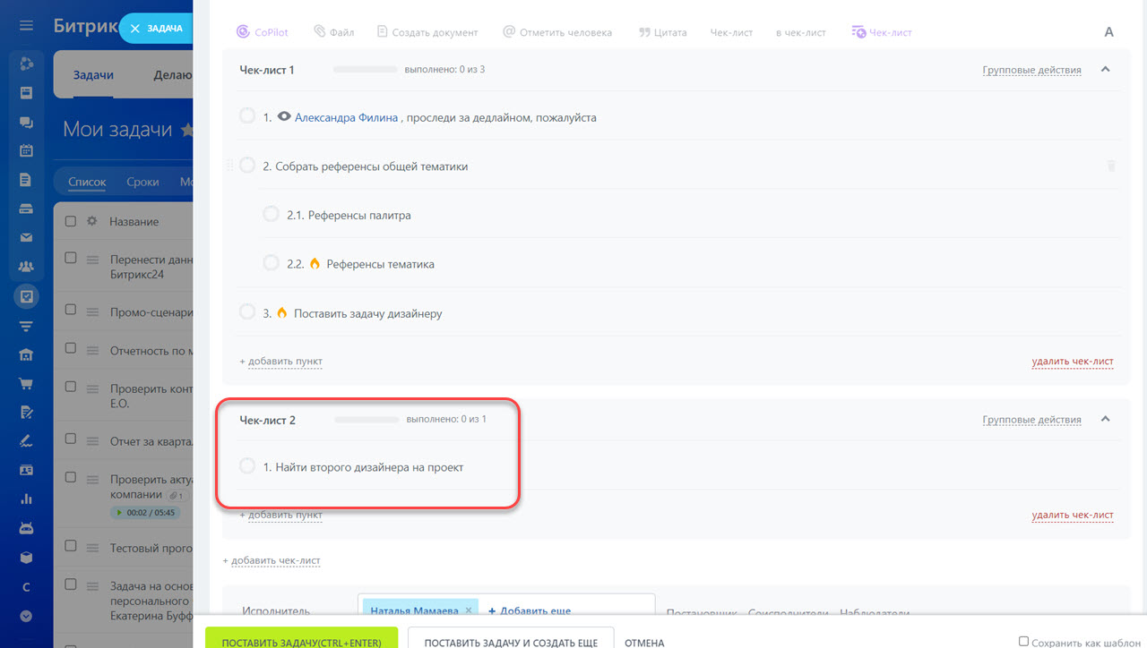Open row menu for Отчетность task
The height and width of the screenshot is (648, 1147).
tap(91, 352)
